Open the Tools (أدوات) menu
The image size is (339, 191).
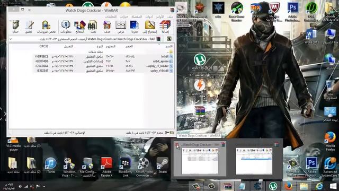[x=149, y=16]
